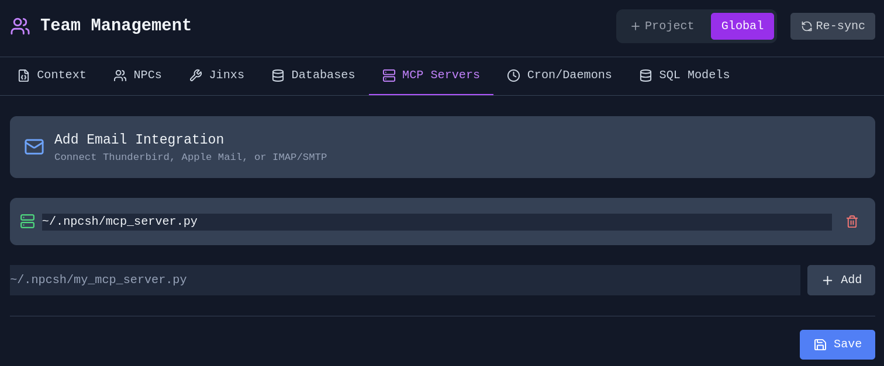The image size is (884, 366).
Task: Open the Cron/Daemons tab
Action: pyautogui.click(x=559, y=75)
